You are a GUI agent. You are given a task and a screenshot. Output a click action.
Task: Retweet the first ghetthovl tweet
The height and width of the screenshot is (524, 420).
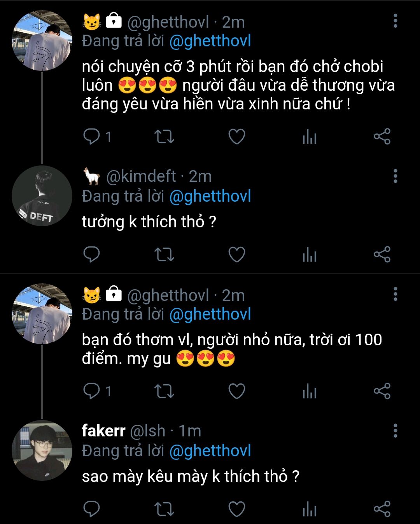click(164, 137)
